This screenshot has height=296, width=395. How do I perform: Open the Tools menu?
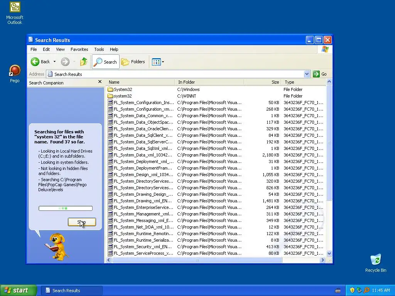(99, 49)
